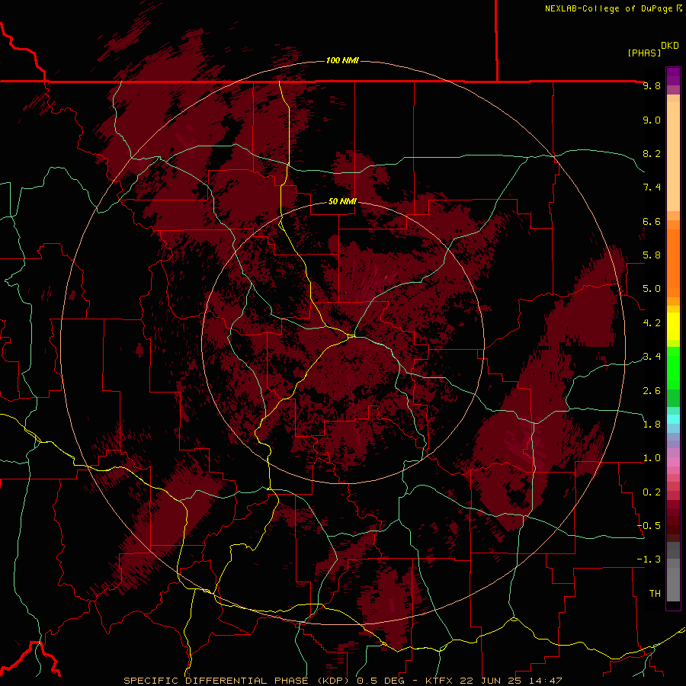686x686 pixels.
Task: Click the TH threshold label
Action: click(655, 593)
